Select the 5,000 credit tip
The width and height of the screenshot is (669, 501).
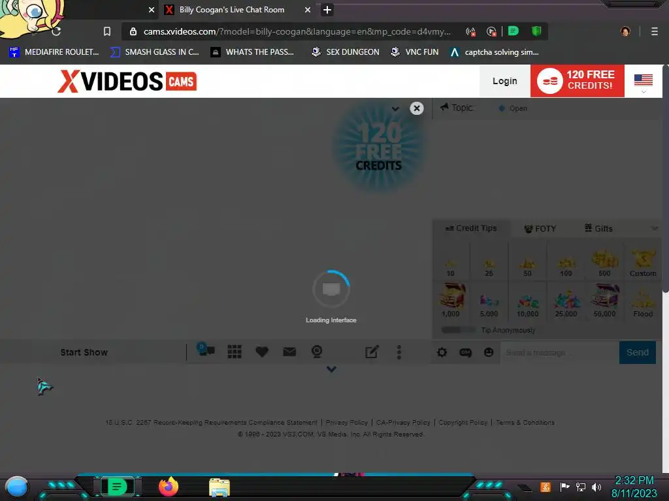pos(489,301)
